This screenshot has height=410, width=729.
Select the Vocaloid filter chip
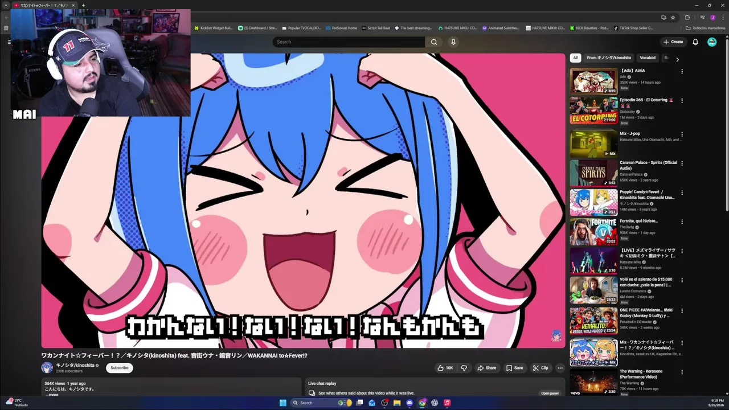[648, 58]
